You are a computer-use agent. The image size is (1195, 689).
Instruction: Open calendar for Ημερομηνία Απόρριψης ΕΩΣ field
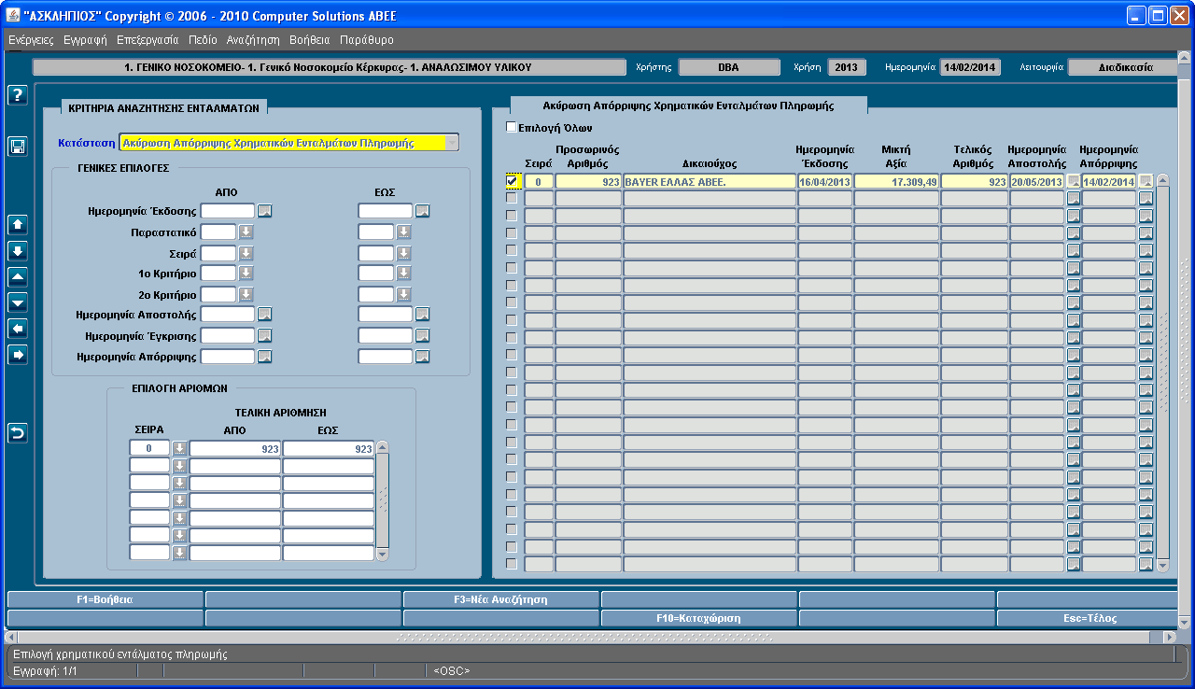(x=423, y=357)
